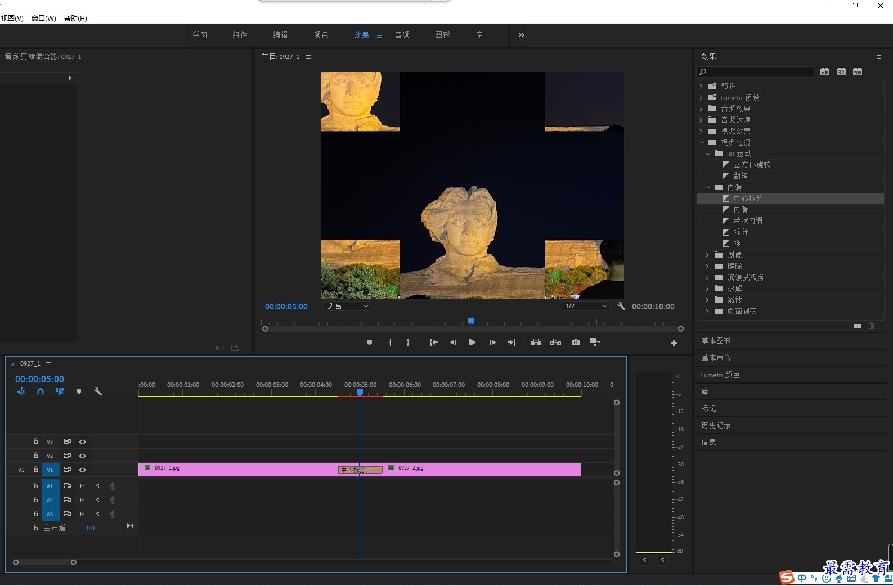Open Program monitor settings wrench
The height and width of the screenshot is (586, 893).
[x=621, y=306]
